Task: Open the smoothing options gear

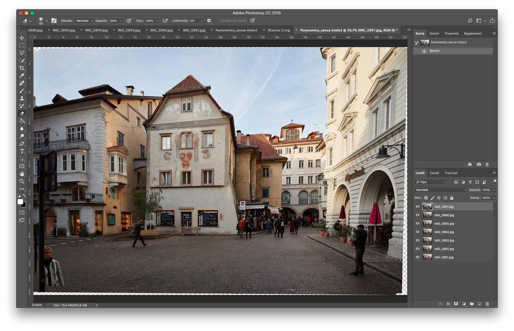Action: pos(209,21)
